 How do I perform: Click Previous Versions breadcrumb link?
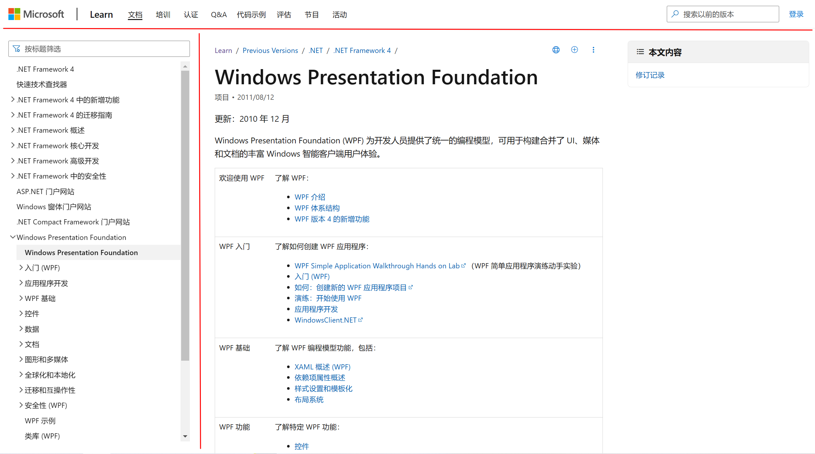pos(270,50)
